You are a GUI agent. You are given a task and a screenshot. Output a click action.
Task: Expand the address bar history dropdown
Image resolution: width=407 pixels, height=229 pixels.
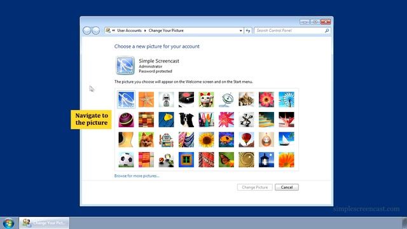coord(240,31)
